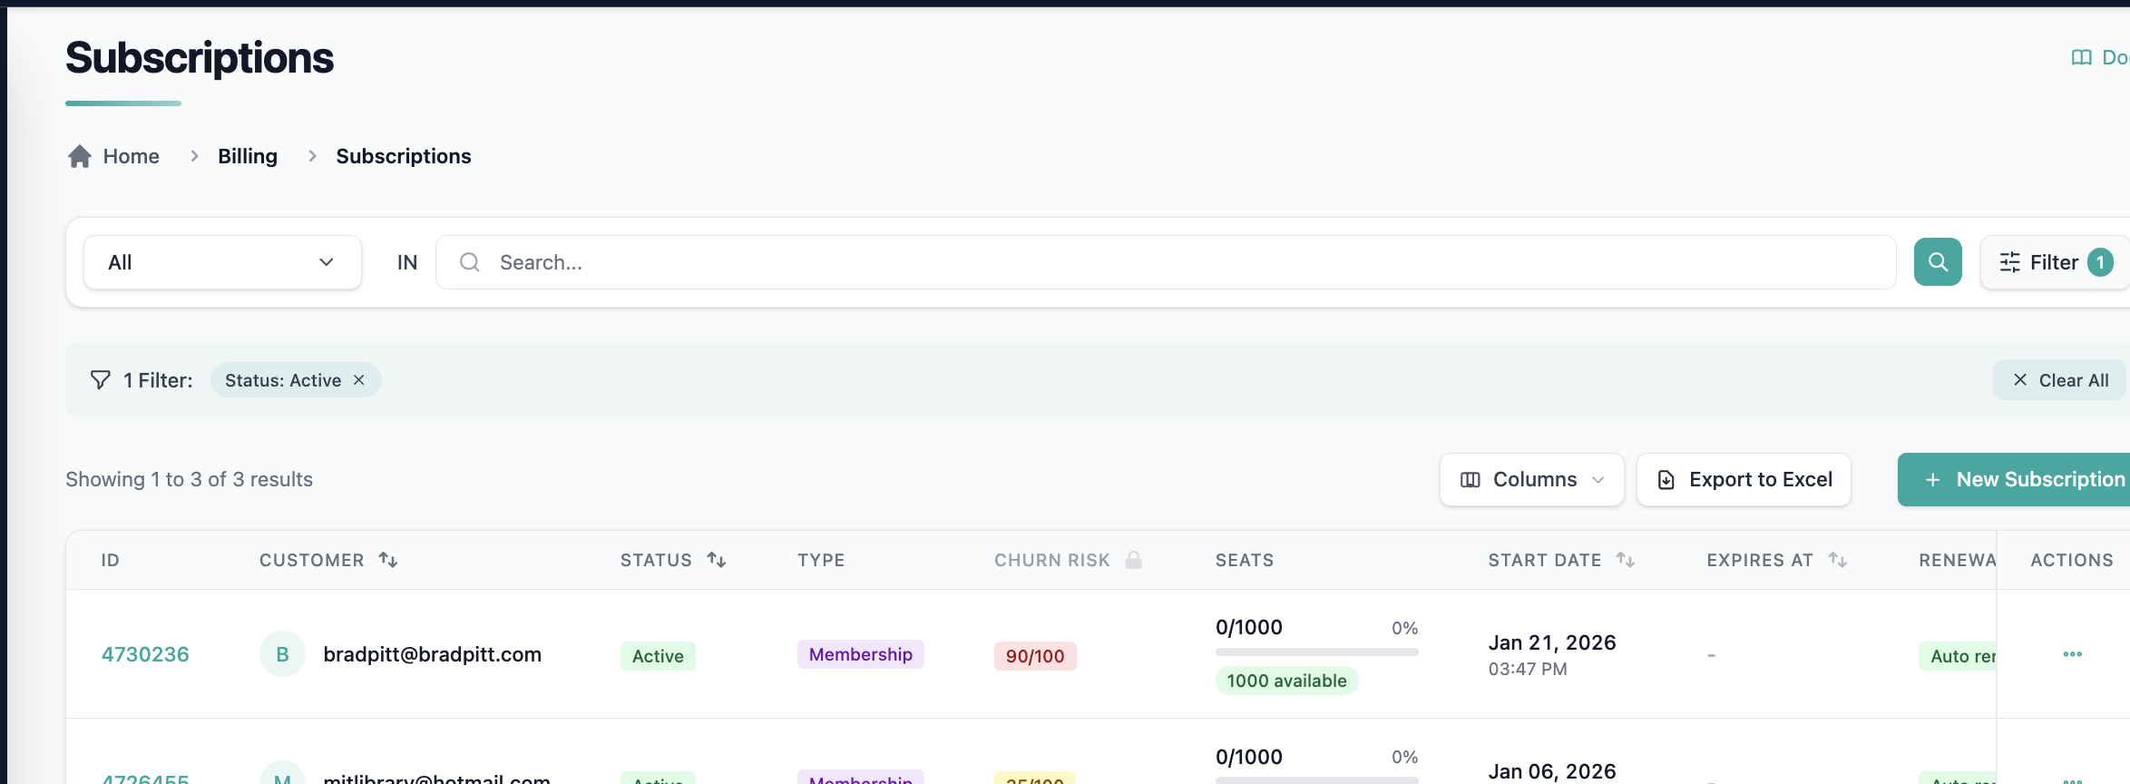Screen dimensions: 2130x784
Task: Click the Auto renewal badge for bradpitt
Action: tap(1958, 656)
